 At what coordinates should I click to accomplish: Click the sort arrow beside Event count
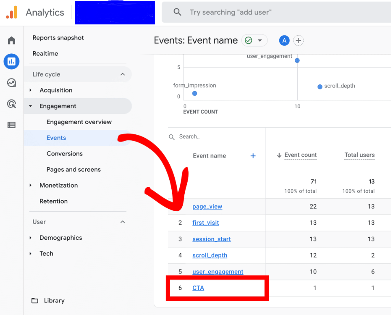tap(279, 155)
